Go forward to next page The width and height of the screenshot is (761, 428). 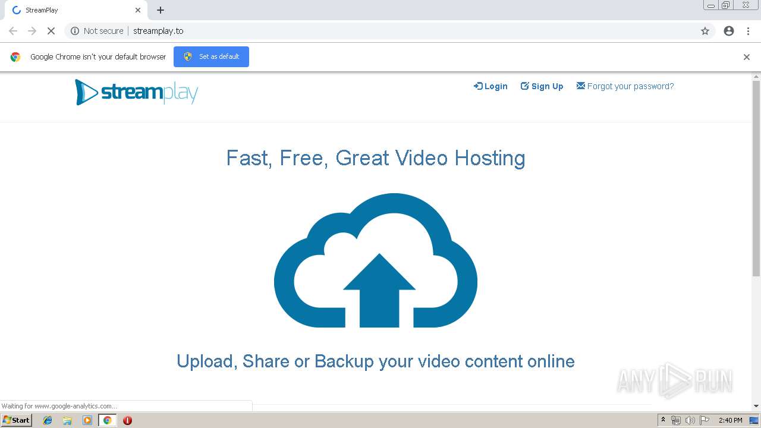[x=32, y=31]
